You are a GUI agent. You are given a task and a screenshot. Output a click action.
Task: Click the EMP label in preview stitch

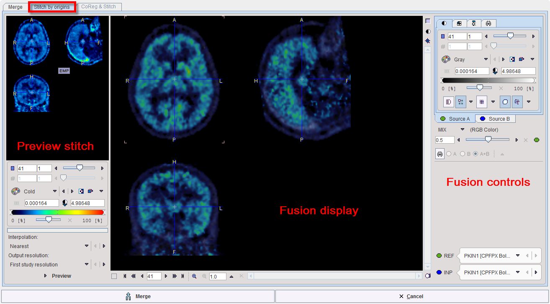point(64,71)
